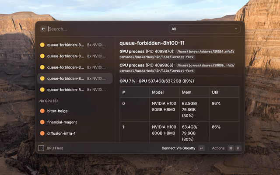Choose diffusion-infra-1 from the list
This screenshot has width=280, height=175.
(61, 133)
